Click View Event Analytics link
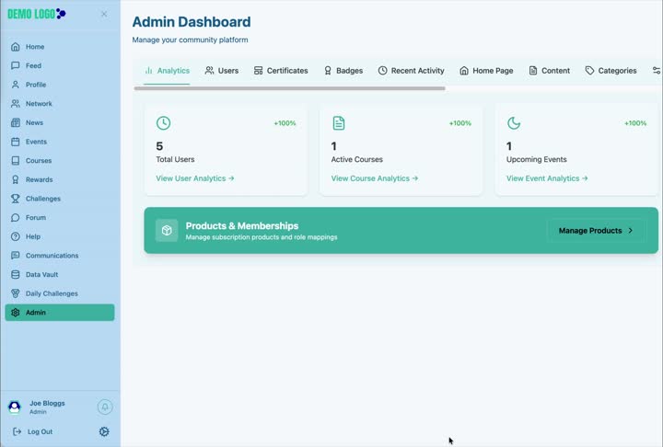The image size is (663, 447). pos(547,178)
